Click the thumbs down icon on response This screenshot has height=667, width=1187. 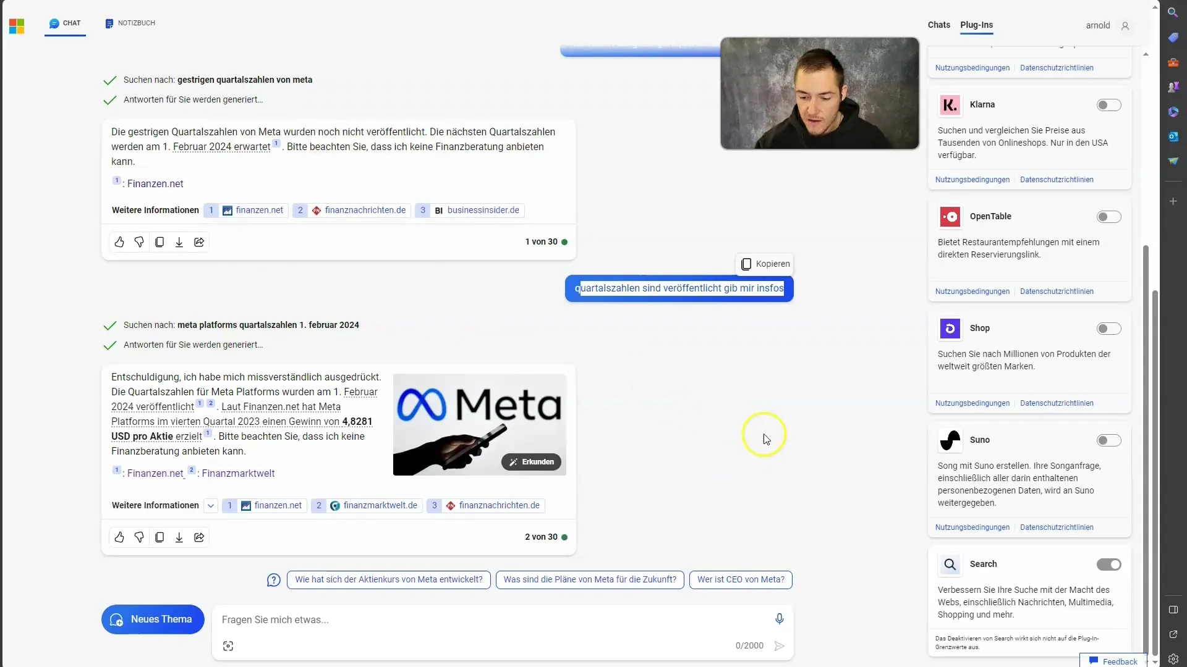[x=138, y=242]
